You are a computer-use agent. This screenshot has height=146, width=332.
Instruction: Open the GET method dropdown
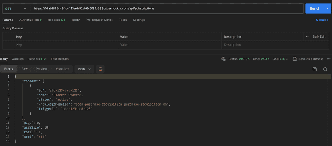(16, 8)
